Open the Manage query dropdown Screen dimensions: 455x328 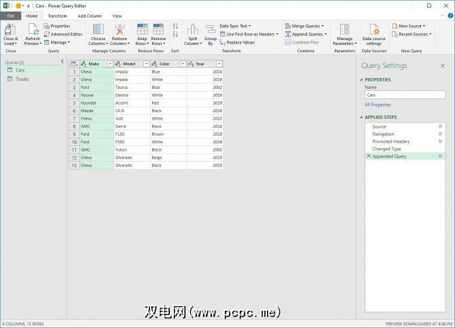[x=57, y=42]
